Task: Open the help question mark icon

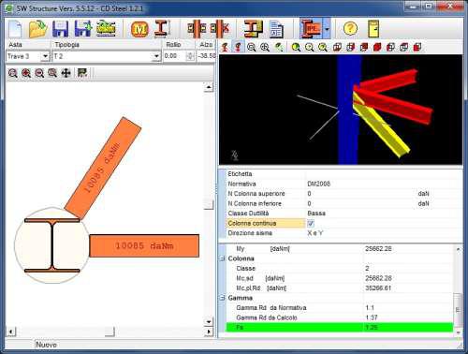Action: coord(350,28)
